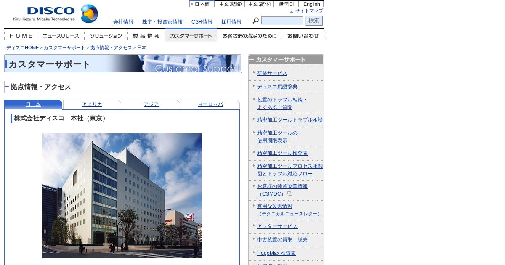The width and height of the screenshot is (505, 265).
Task: Click カスタマーサポート breadcrumb link
Action: (x=64, y=48)
